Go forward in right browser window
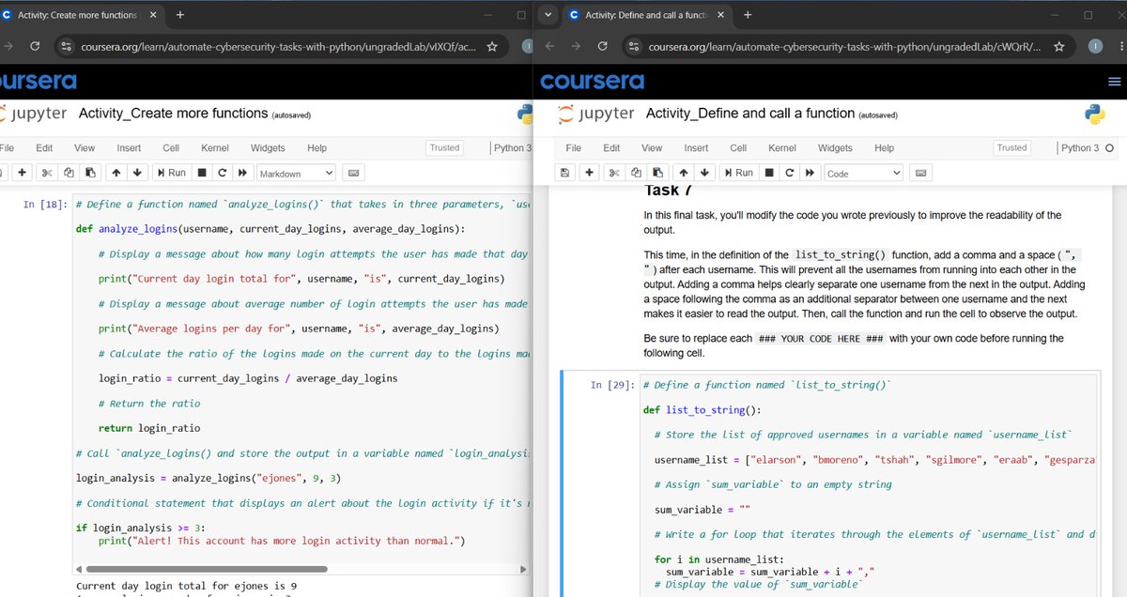 click(x=575, y=46)
